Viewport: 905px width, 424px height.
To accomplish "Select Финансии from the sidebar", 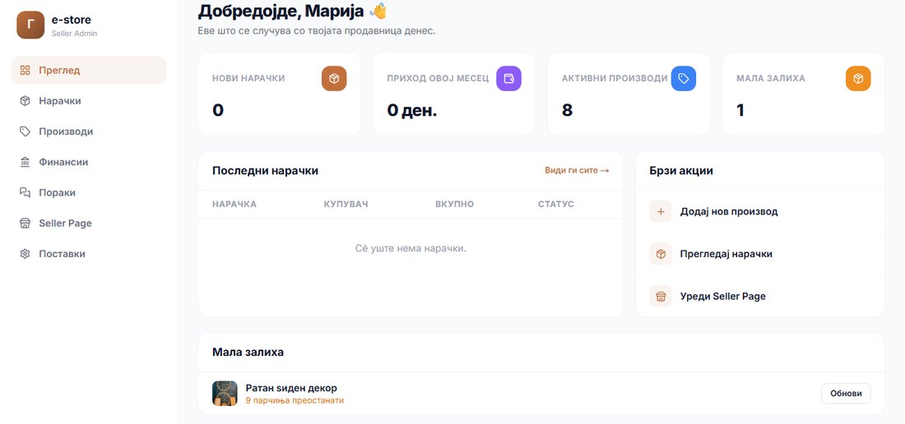I will [89, 162].
